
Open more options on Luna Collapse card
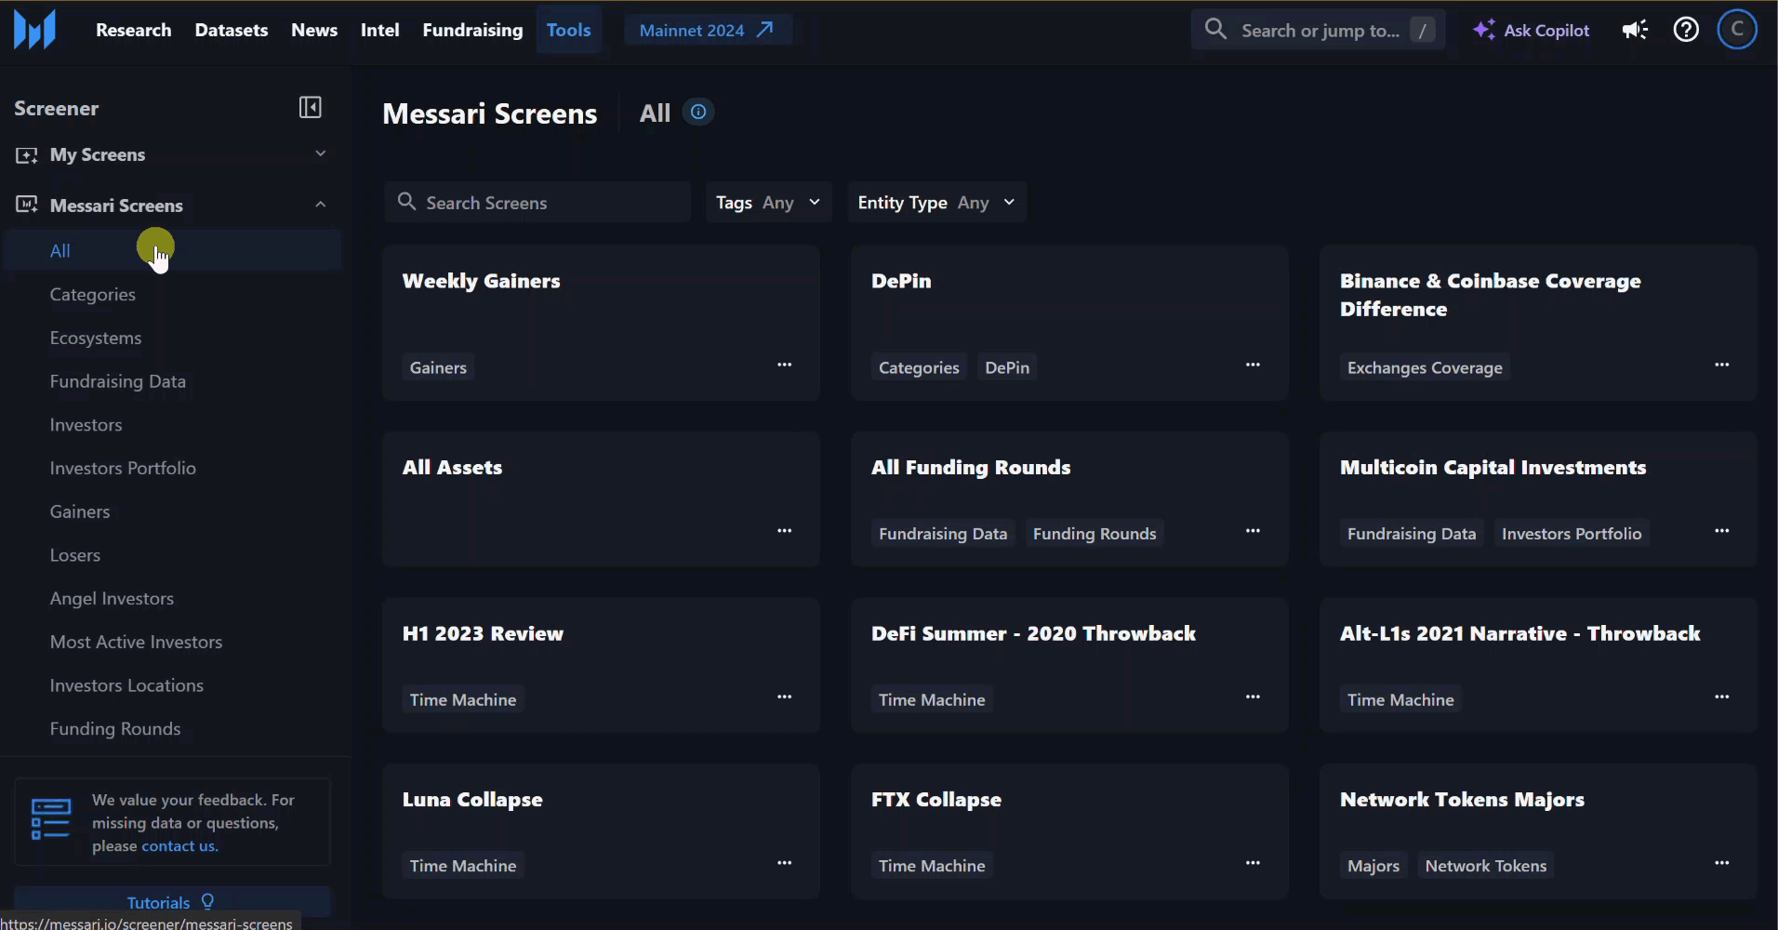(785, 863)
